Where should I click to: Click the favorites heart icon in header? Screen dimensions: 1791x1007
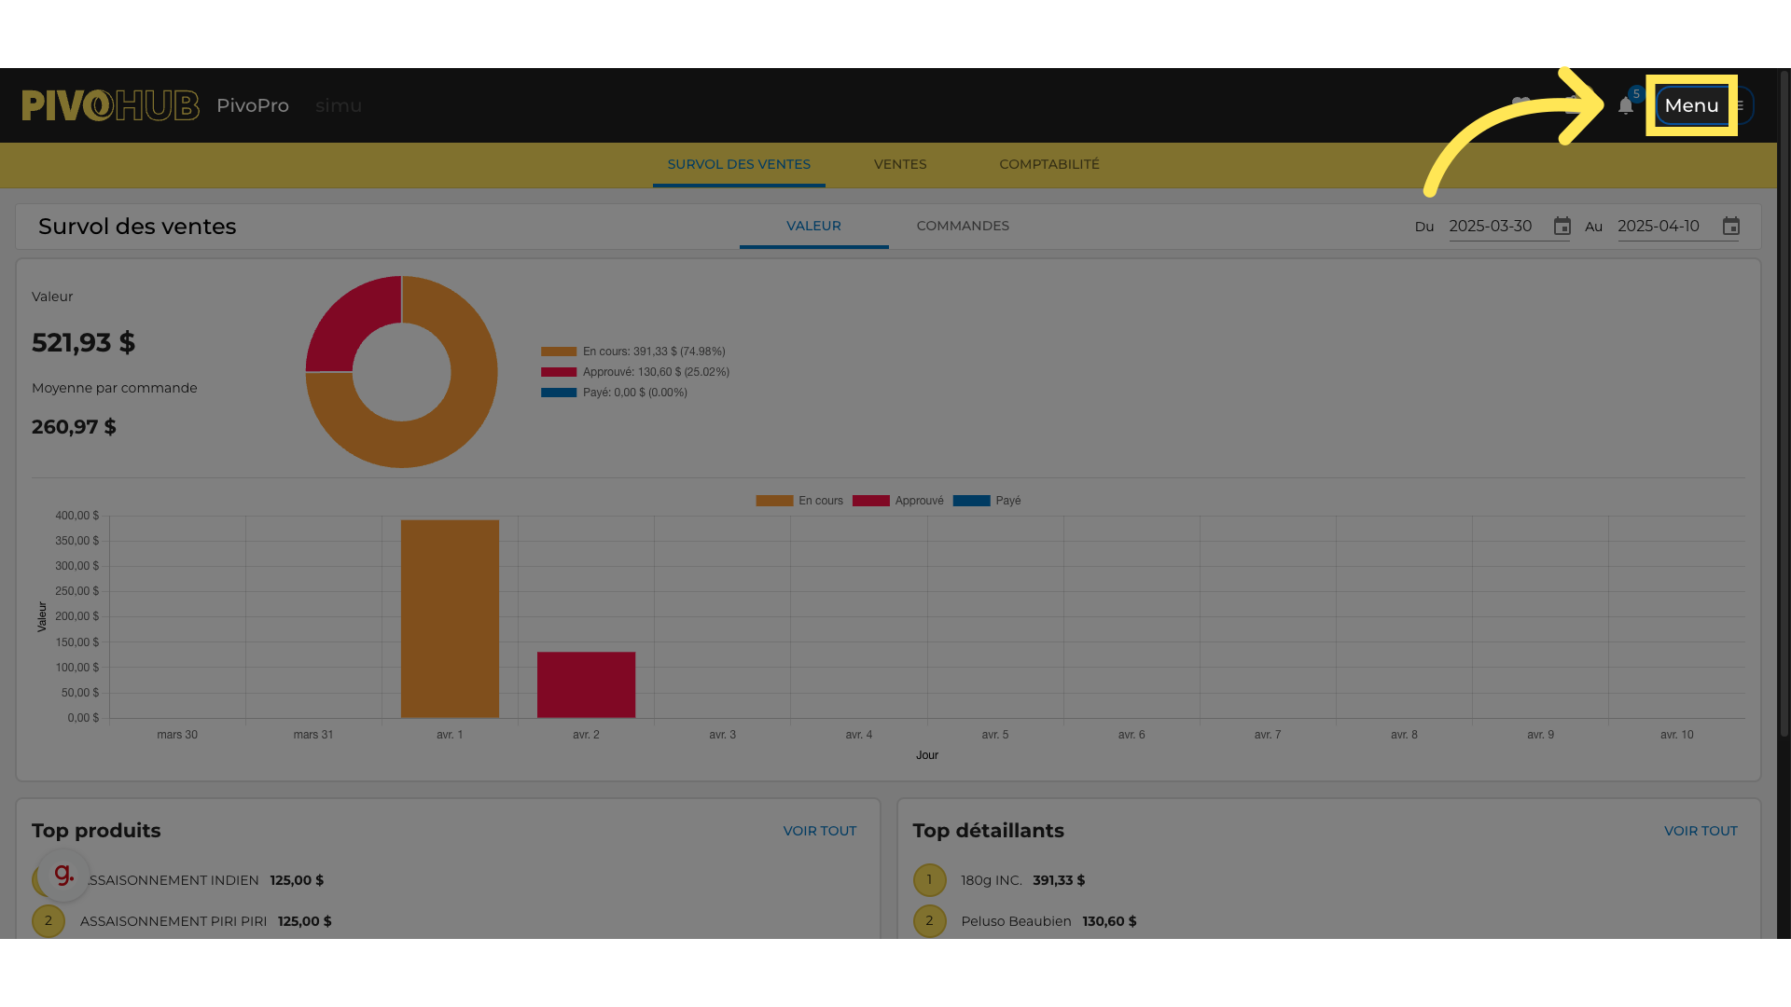click(x=1520, y=104)
